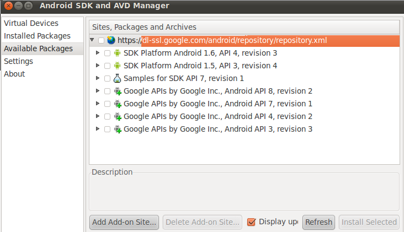Check Samples for SDK API 7 checkbox

pos(107,78)
